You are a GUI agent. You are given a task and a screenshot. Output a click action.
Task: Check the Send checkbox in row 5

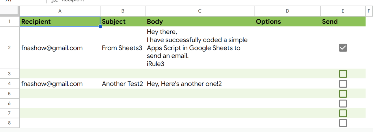pos(343,94)
